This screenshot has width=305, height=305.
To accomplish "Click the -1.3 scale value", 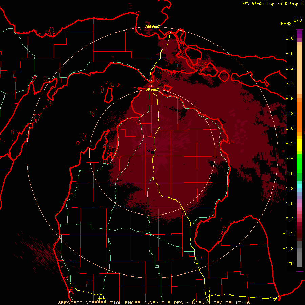I will tap(288, 249).
